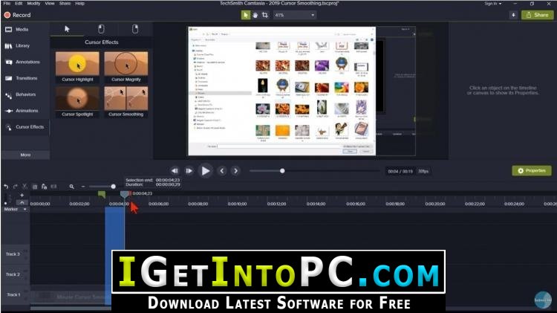Select the Cursor Magnify effect
This screenshot has height=313, width=557.
[x=126, y=67]
